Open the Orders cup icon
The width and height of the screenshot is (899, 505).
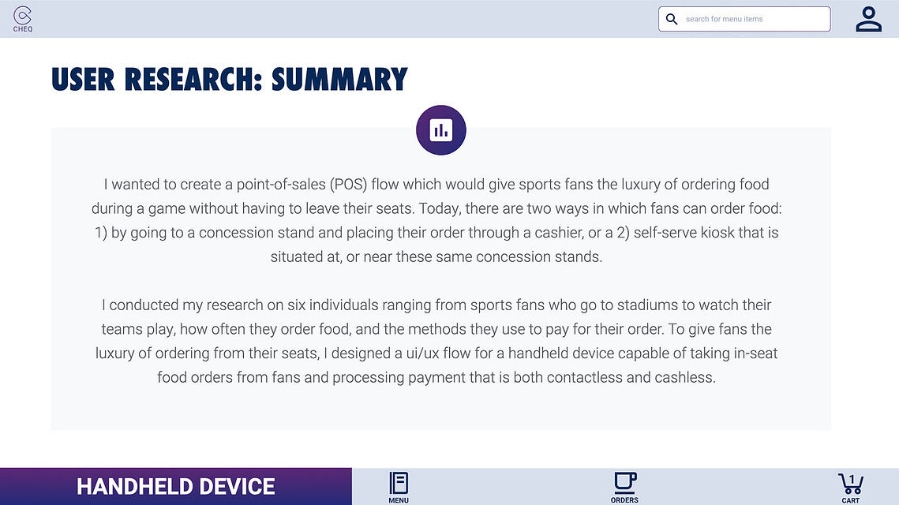coord(624,483)
